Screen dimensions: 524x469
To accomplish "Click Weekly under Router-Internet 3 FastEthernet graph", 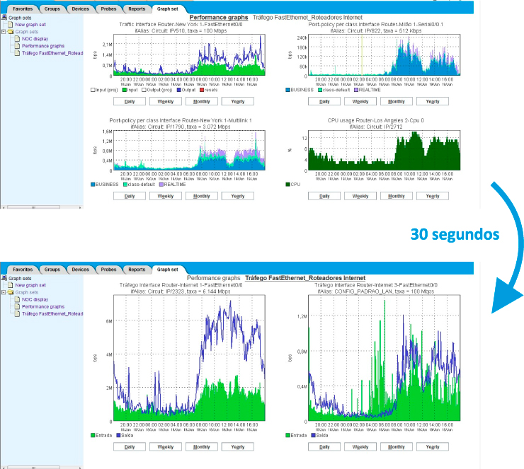I will pyautogui.click(x=360, y=447).
